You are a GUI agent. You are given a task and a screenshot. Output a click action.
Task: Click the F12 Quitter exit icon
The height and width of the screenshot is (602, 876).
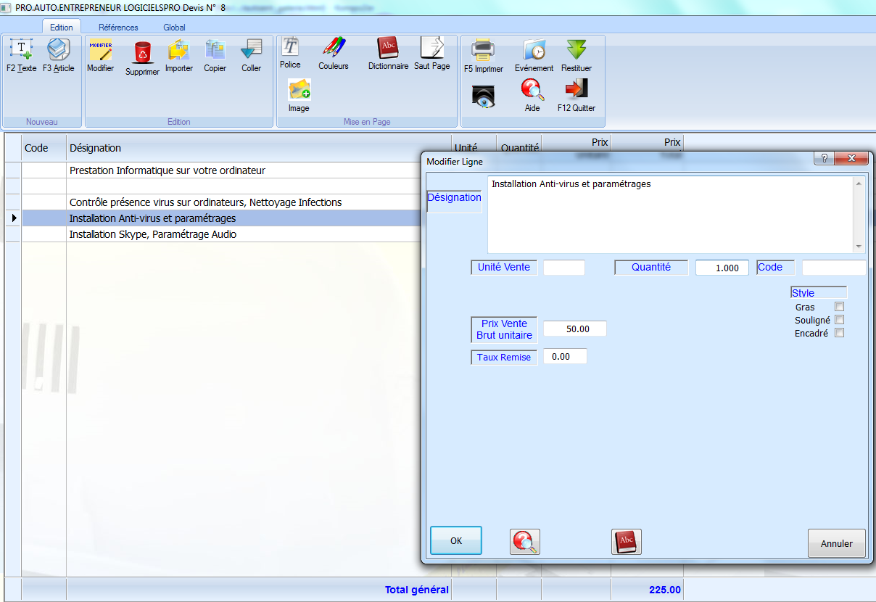click(577, 90)
